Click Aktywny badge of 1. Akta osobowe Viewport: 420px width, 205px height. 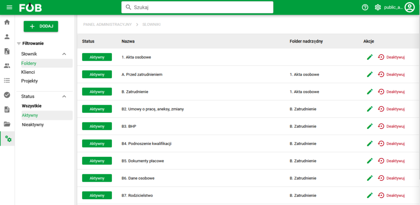click(x=97, y=57)
